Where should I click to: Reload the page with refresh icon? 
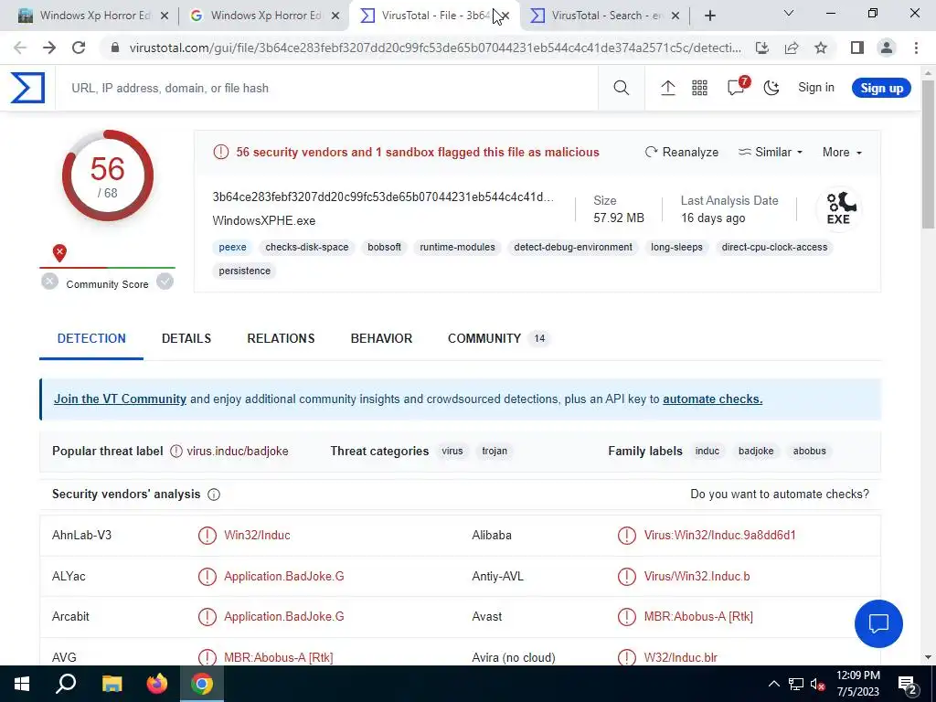pyautogui.click(x=79, y=48)
